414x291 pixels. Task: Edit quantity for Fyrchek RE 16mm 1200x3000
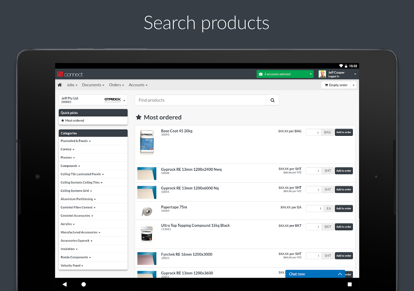[313, 256]
